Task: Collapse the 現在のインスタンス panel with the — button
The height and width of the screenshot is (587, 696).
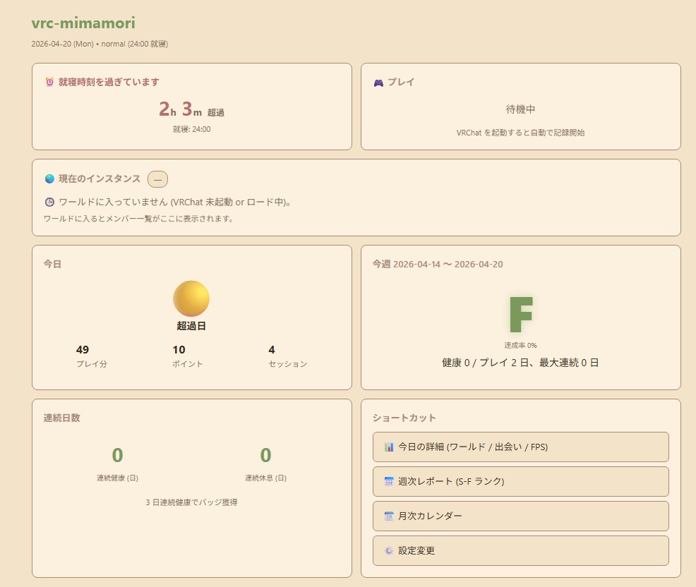Action: (157, 178)
